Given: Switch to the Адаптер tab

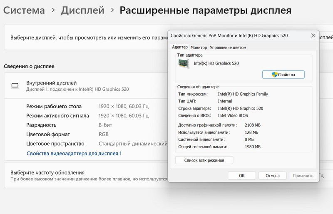Looking at the screenshot, I should pyautogui.click(x=180, y=47).
